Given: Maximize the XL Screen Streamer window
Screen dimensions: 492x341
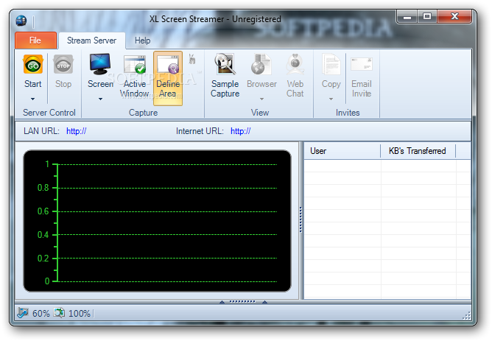Looking at the screenshot, I should point(427,17).
